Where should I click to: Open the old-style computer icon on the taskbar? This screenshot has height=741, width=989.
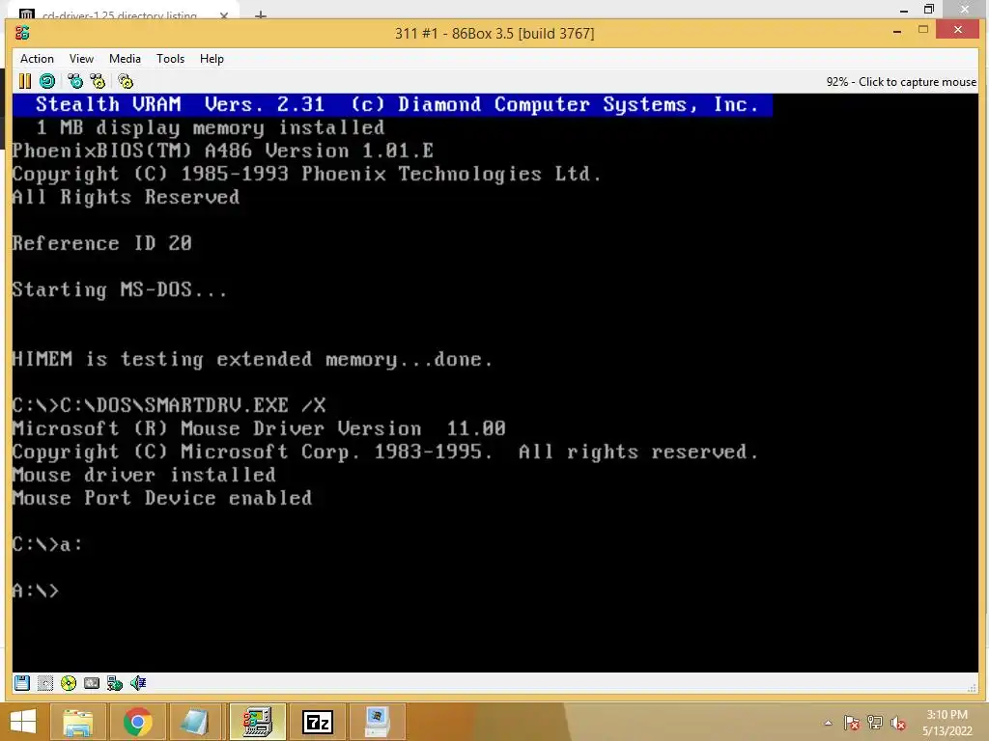(378, 722)
